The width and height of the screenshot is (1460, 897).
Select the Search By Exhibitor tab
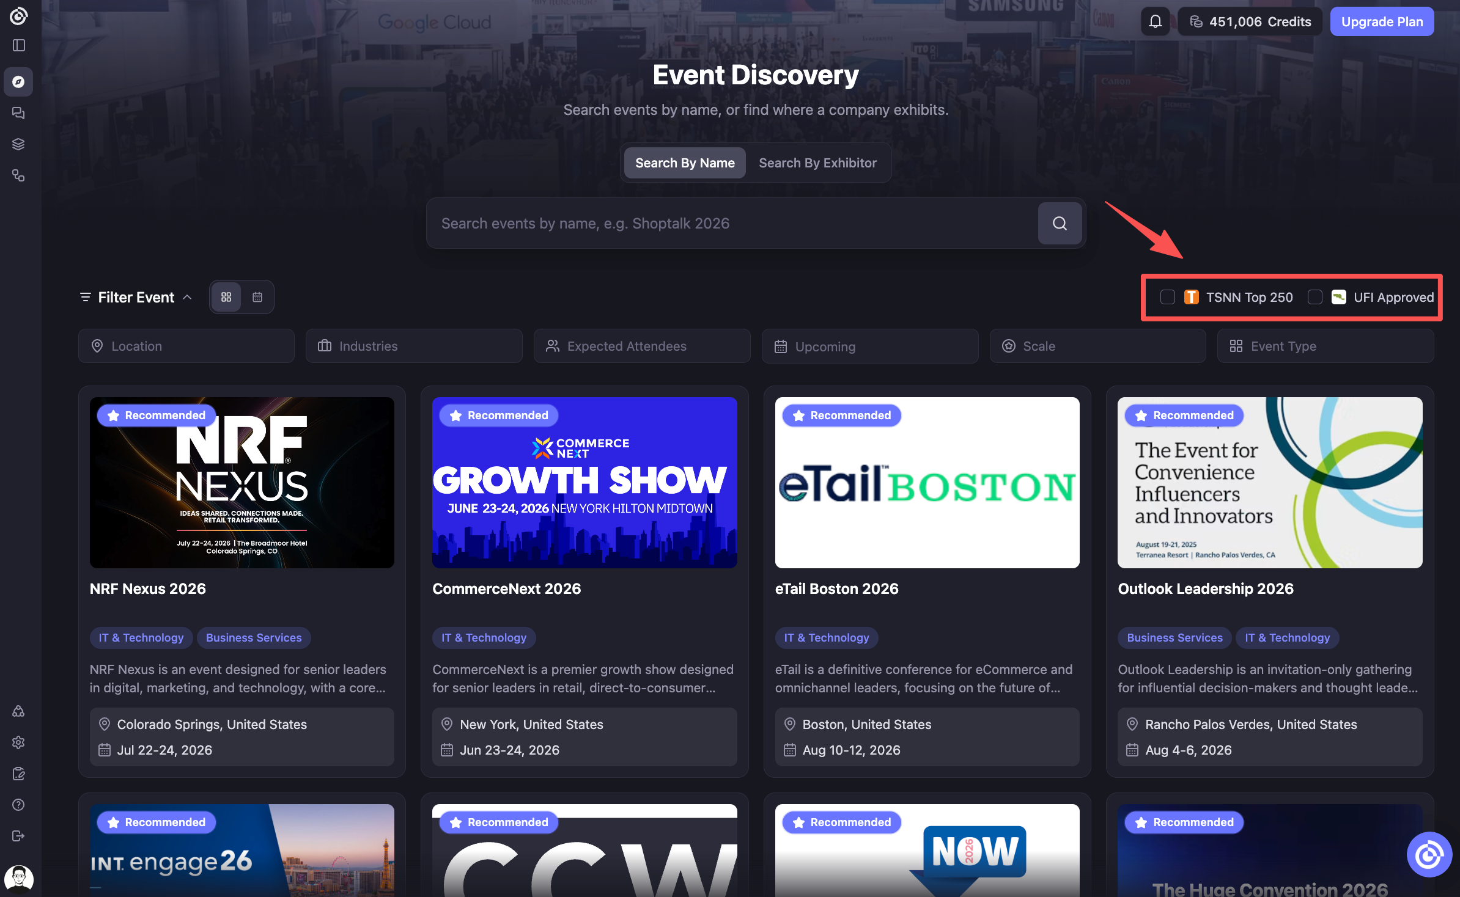pyautogui.click(x=817, y=163)
